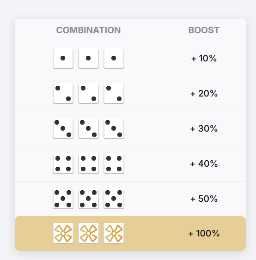Click the last die showing five pips
This screenshot has height=260, width=256.
coord(114,199)
